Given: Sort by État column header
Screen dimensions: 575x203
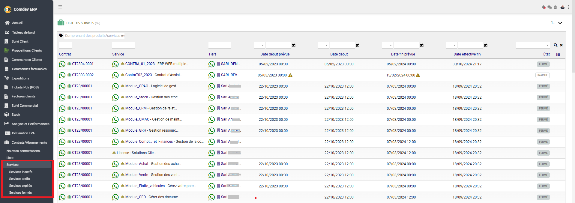Looking at the screenshot, I should (547, 54).
